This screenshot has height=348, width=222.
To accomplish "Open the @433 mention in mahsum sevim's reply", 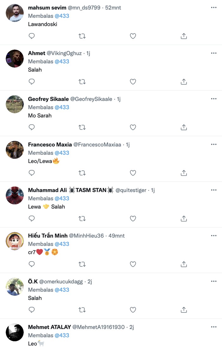I will (x=62, y=16).
